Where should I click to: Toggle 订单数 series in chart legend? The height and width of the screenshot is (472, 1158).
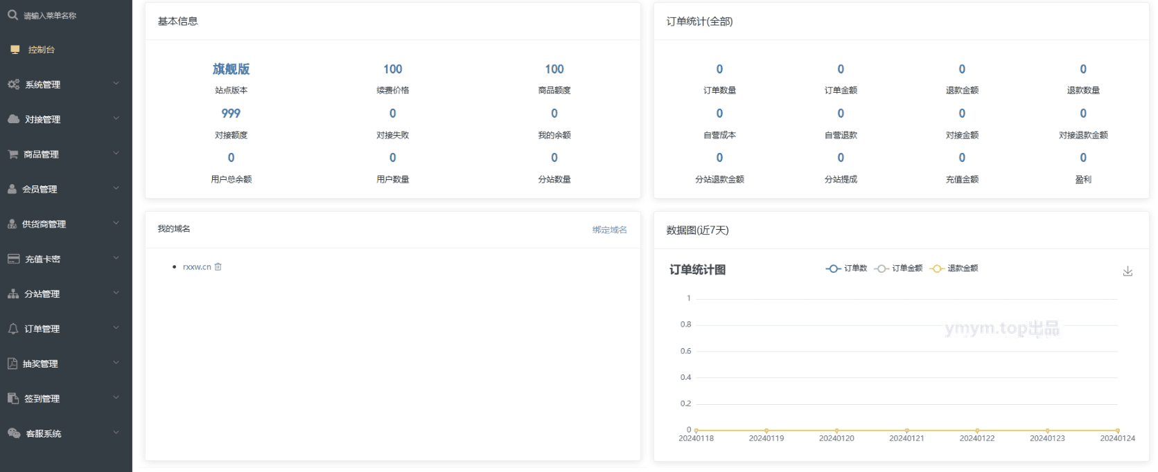pyautogui.click(x=846, y=269)
